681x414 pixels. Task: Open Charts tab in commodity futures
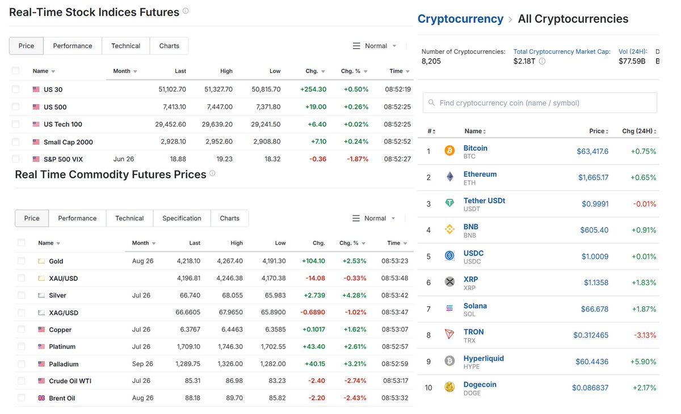230,218
